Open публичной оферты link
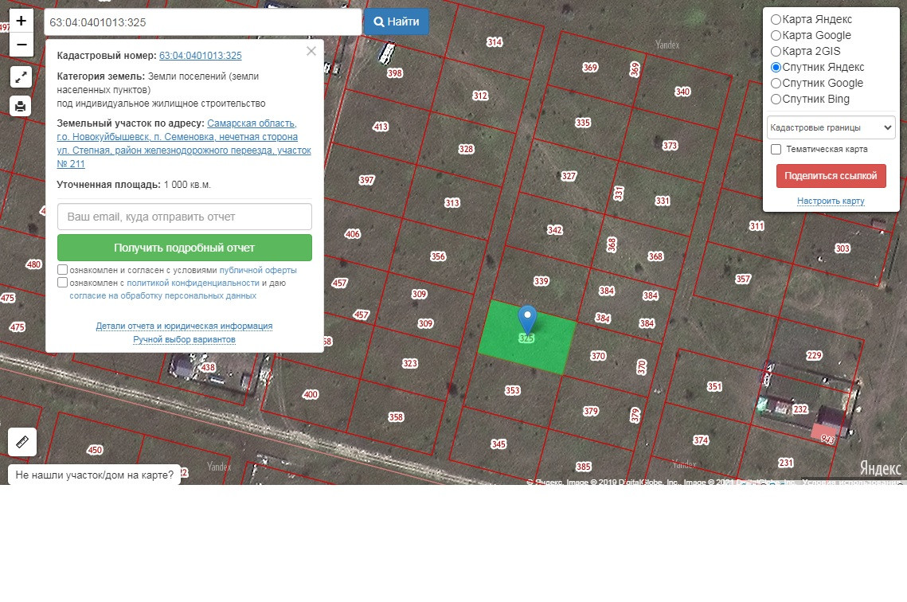 [258, 270]
